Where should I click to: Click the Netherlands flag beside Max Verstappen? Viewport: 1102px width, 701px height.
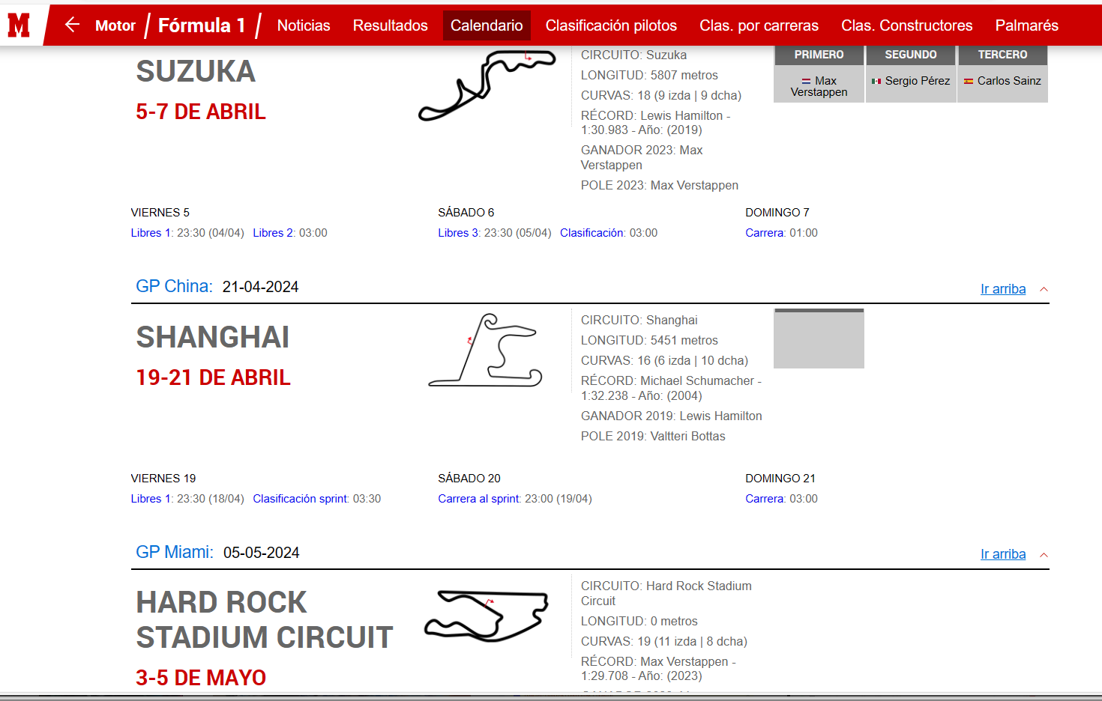(806, 81)
